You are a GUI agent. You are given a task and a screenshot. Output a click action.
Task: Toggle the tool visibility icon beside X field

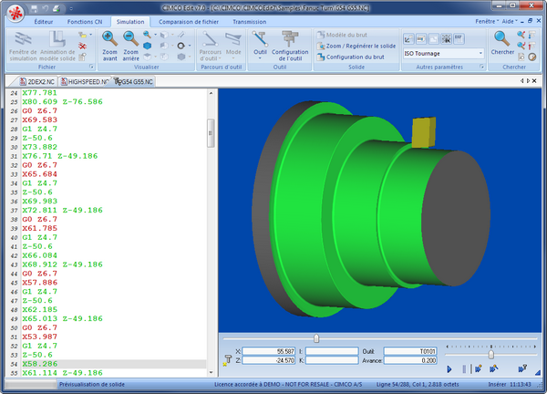point(227,360)
